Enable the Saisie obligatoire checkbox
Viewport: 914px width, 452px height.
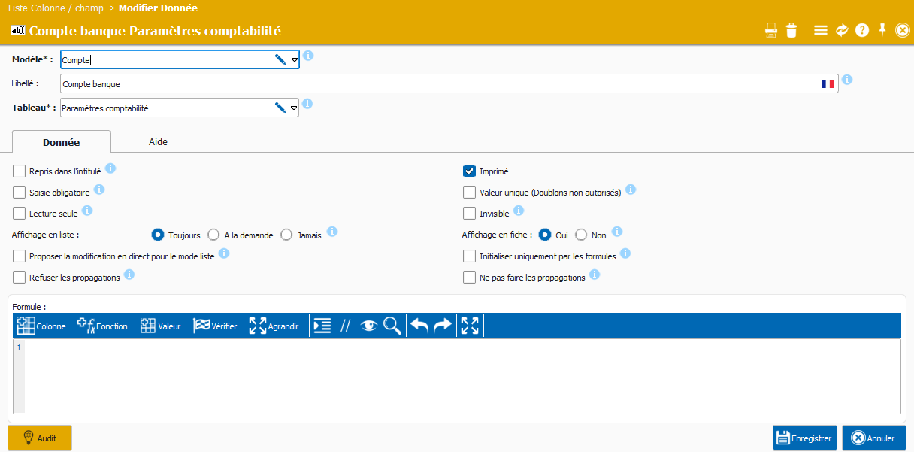click(x=20, y=193)
